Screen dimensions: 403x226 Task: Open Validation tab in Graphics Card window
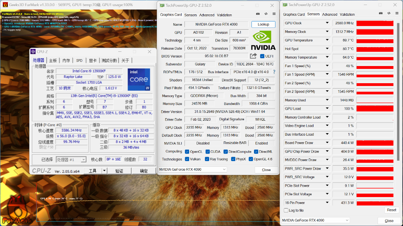(x=224, y=15)
